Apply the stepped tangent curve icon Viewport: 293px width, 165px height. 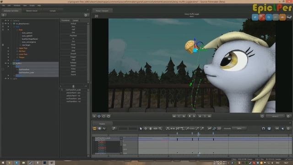click(x=182, y=128)
